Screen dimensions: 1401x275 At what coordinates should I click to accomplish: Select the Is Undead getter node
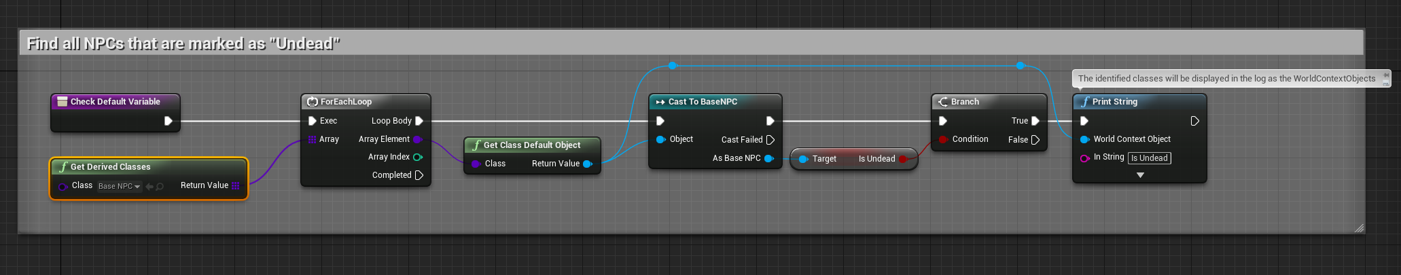pos(852,159)
